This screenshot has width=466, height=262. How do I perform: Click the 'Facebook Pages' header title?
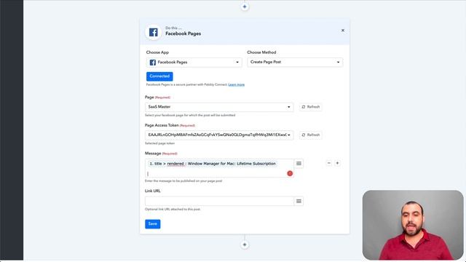183,34
